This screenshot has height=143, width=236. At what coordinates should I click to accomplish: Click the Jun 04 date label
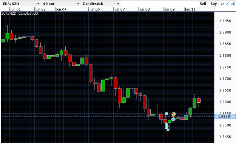click(61, 9)
